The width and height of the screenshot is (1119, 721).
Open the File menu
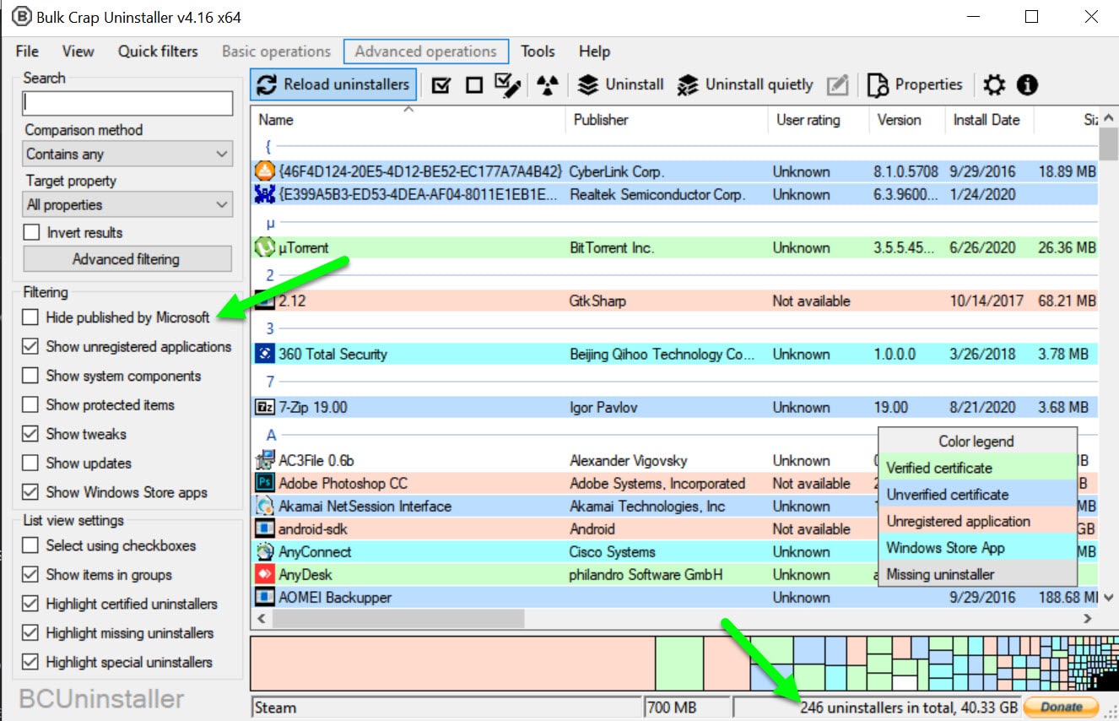pos(27,51)
